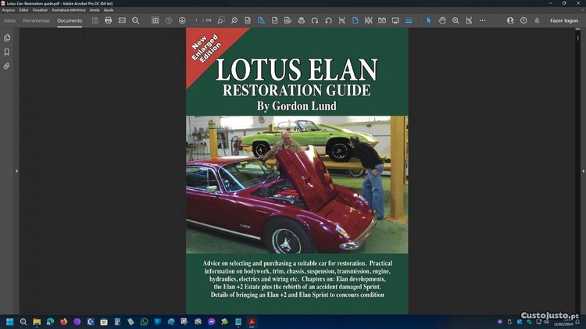Open the Bookmarks panel in sidebar

7,52
